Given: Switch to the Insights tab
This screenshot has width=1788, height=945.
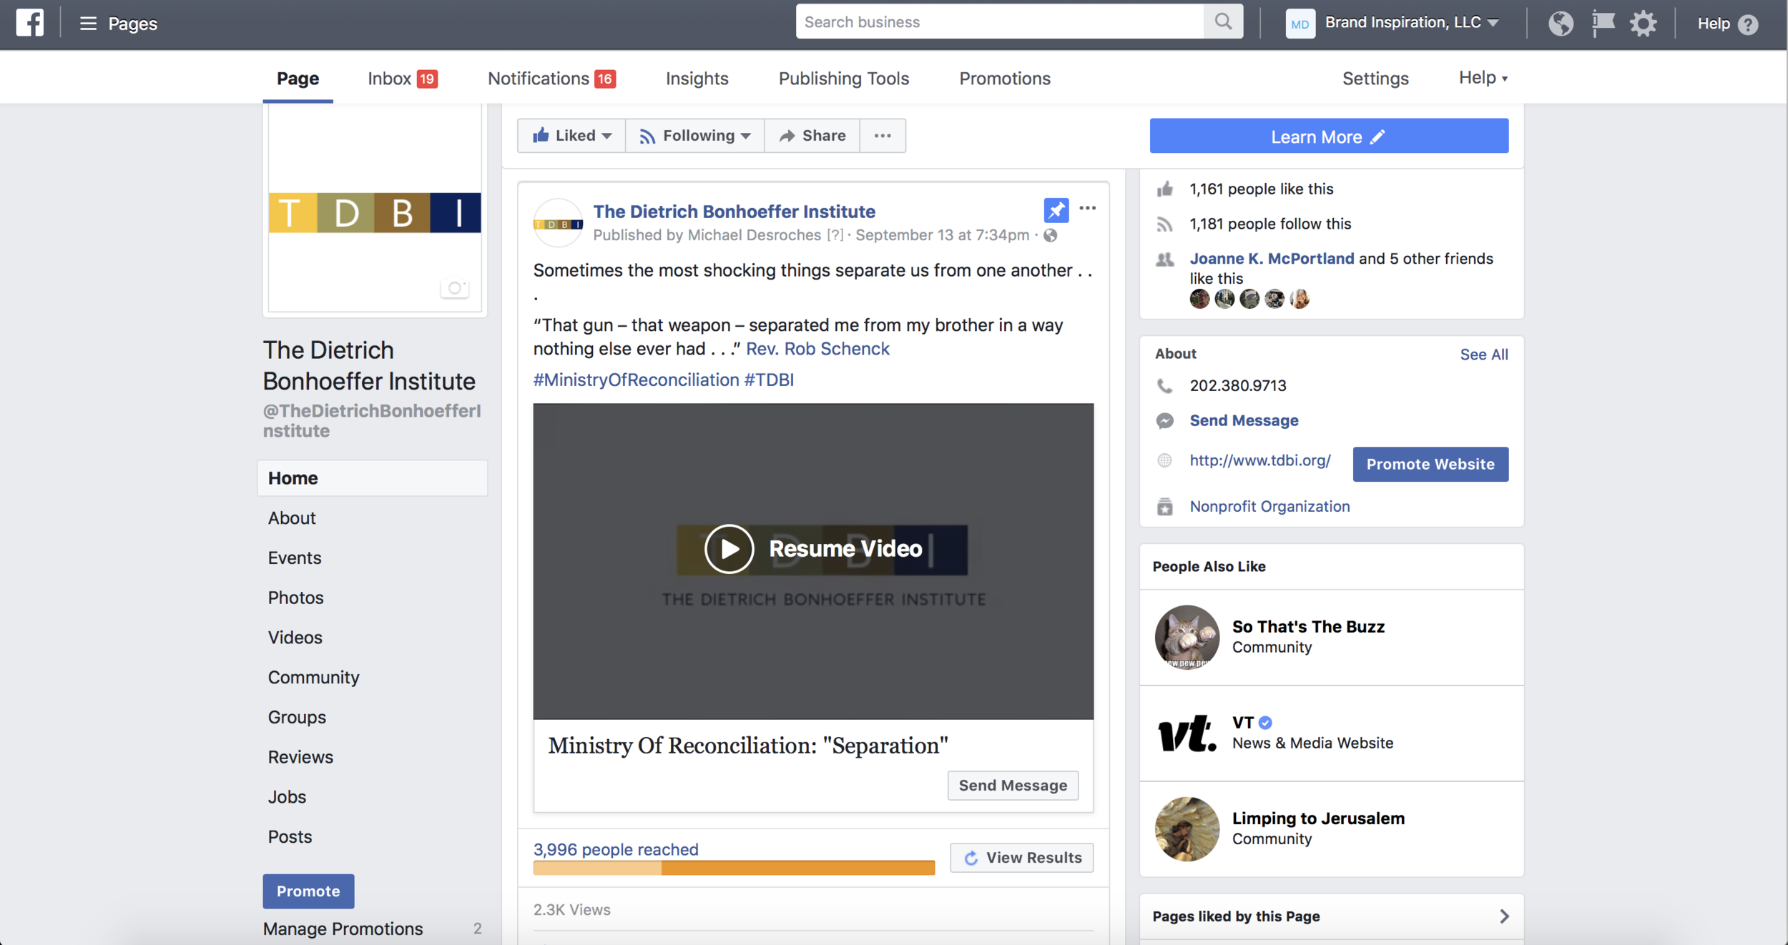Looking at the screenshot, I should coord(697,79).
